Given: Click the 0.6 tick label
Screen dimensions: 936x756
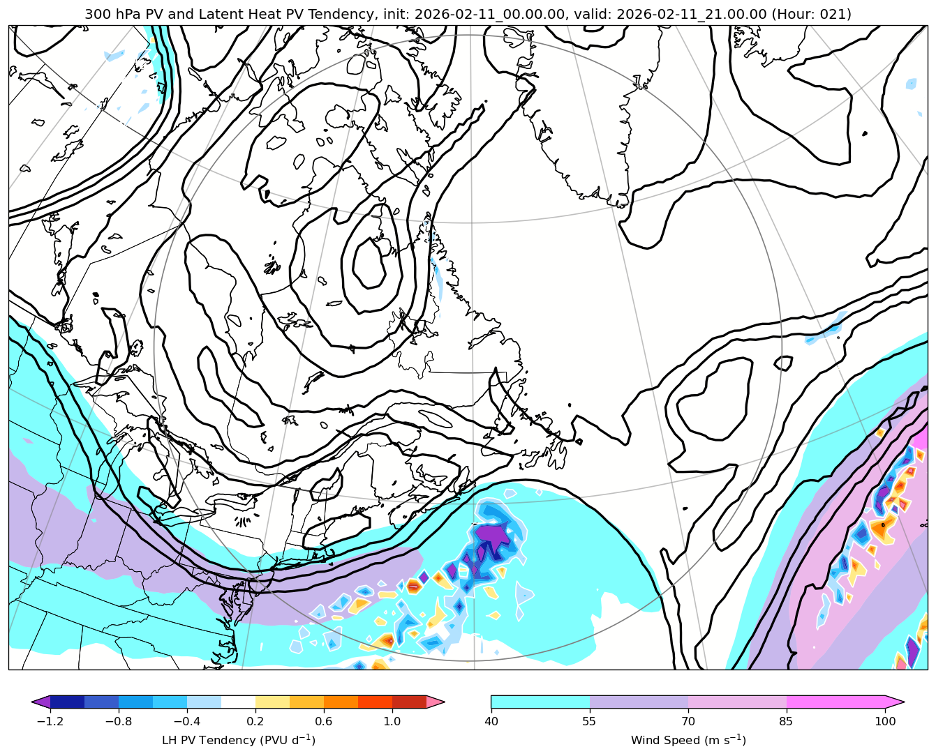Looking at the screenshot, I should tap(324, 721).
